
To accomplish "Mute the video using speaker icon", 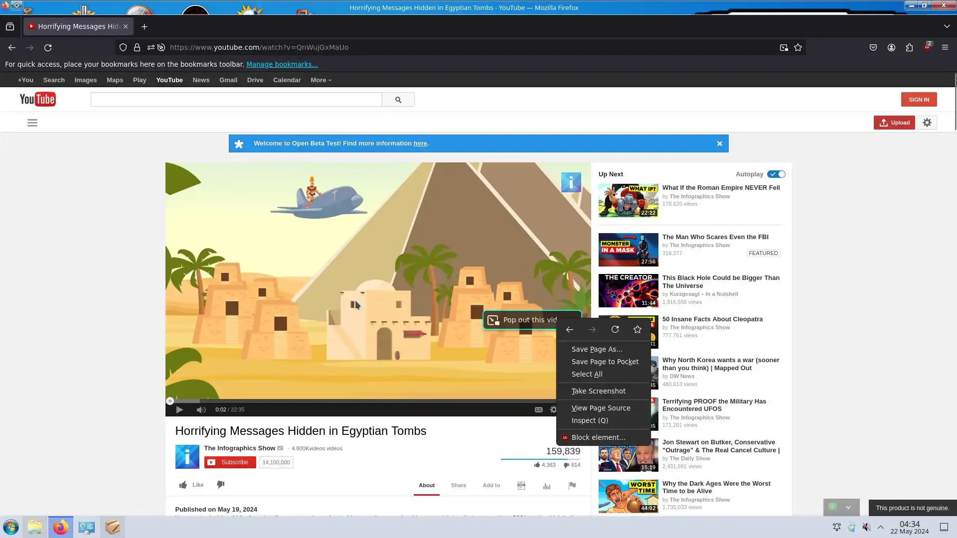I will tap(201, 409).
